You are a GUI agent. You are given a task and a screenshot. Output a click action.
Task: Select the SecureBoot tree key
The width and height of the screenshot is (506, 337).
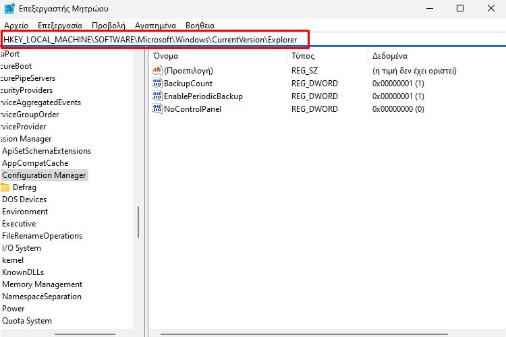click(x=16, y=66)
